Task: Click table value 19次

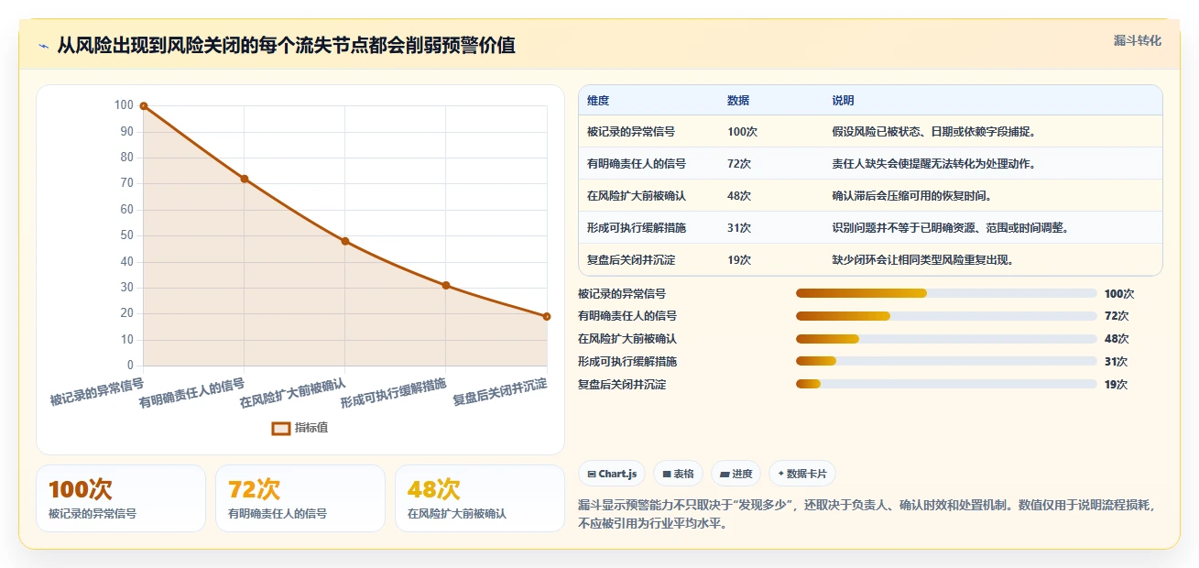Action: point(739,260)
